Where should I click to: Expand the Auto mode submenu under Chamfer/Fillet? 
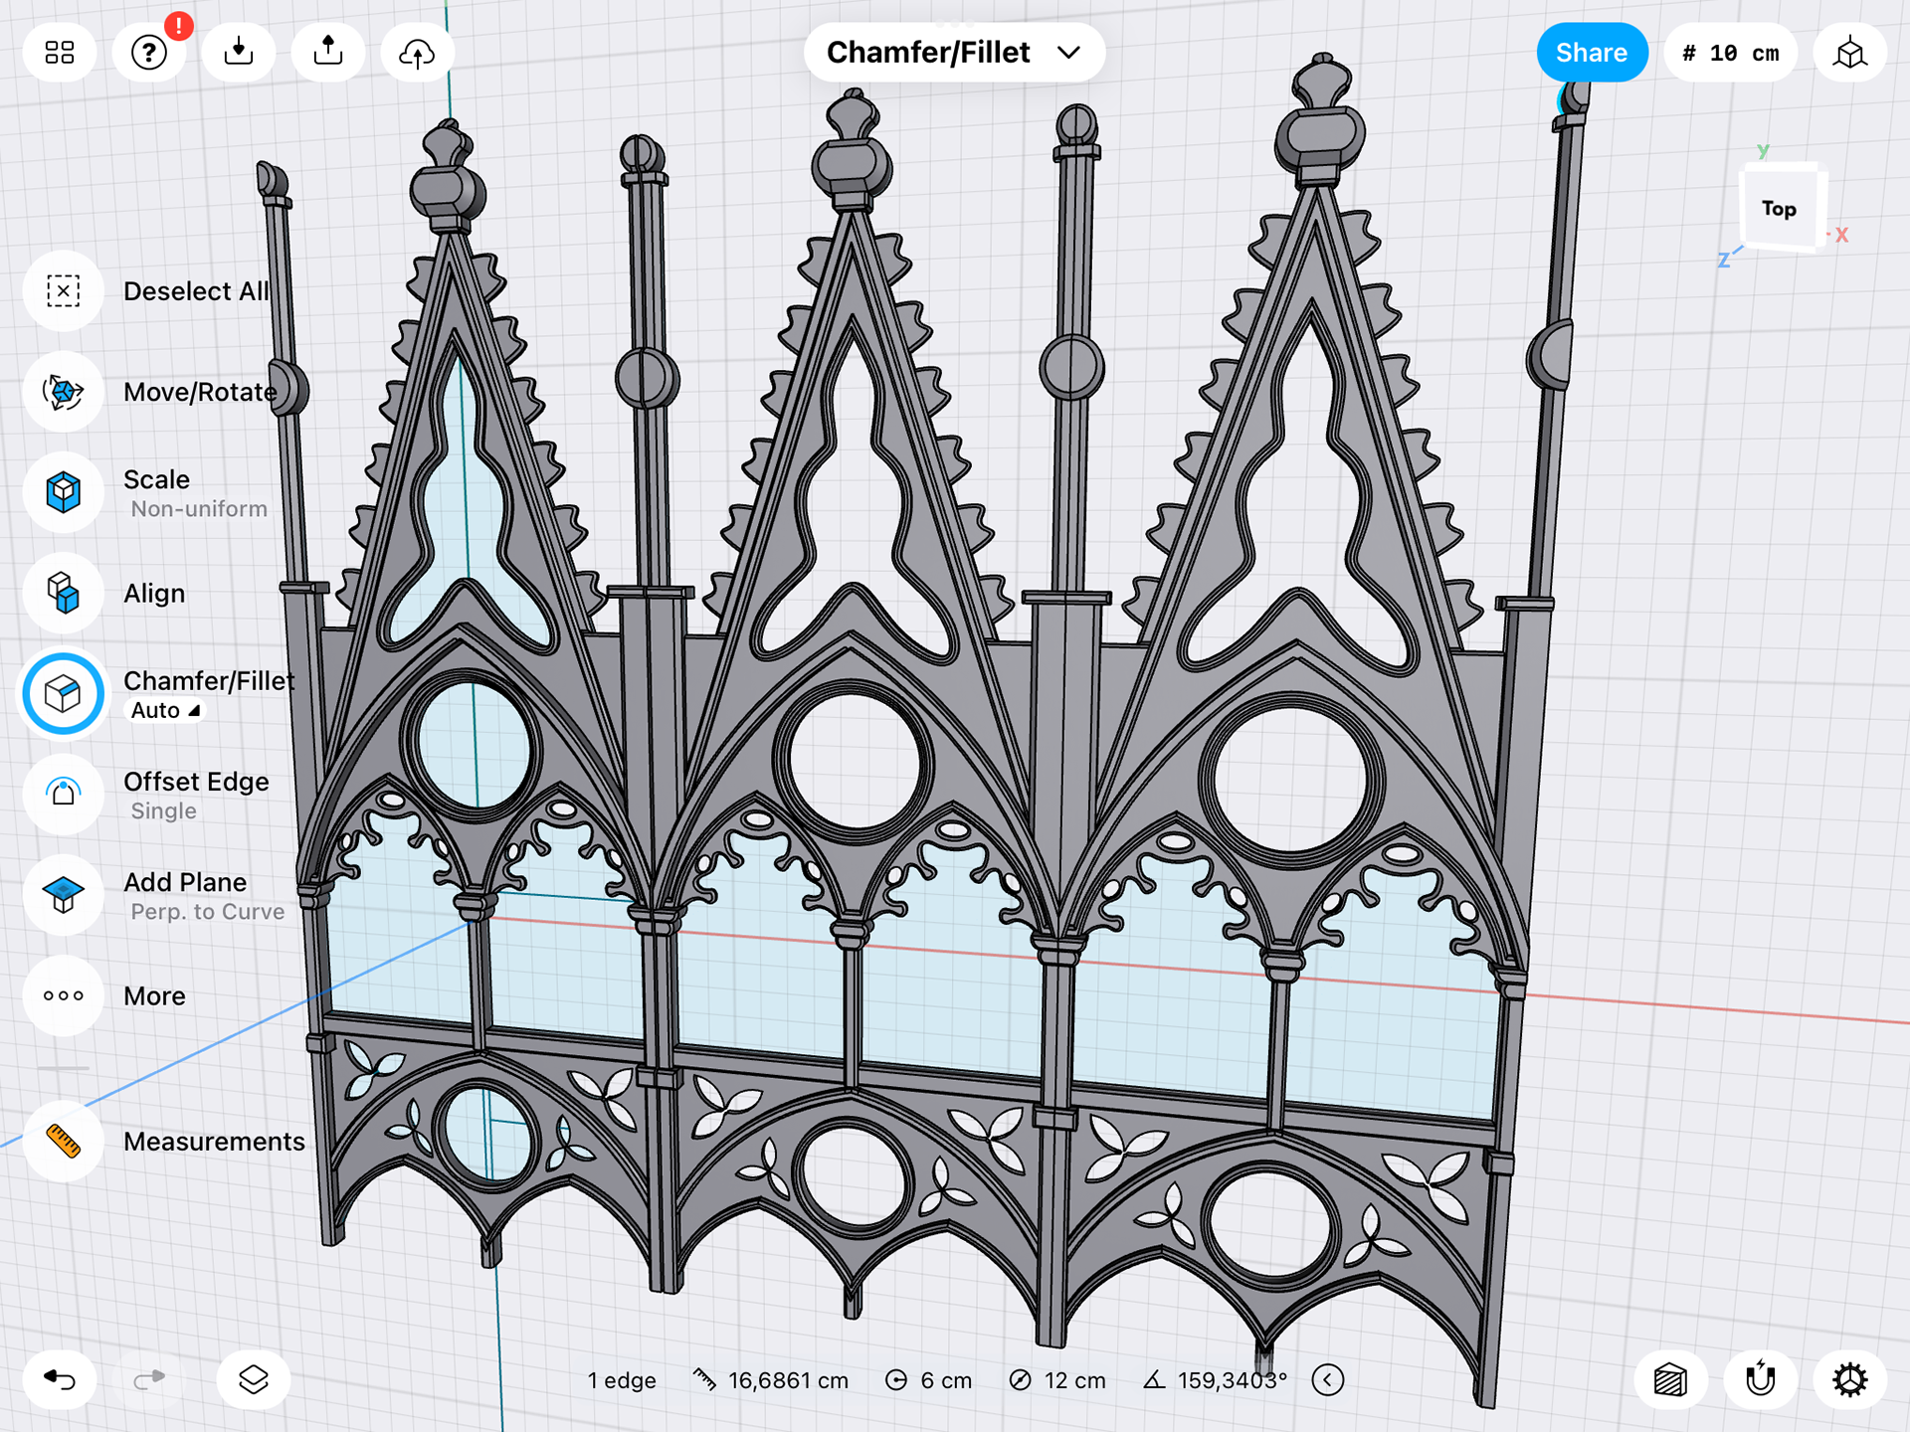166,711
